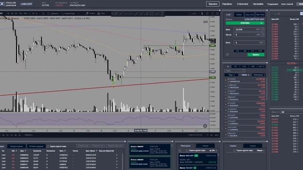Click the green Купить button
The image size is (303, 170).
[256, 55]
